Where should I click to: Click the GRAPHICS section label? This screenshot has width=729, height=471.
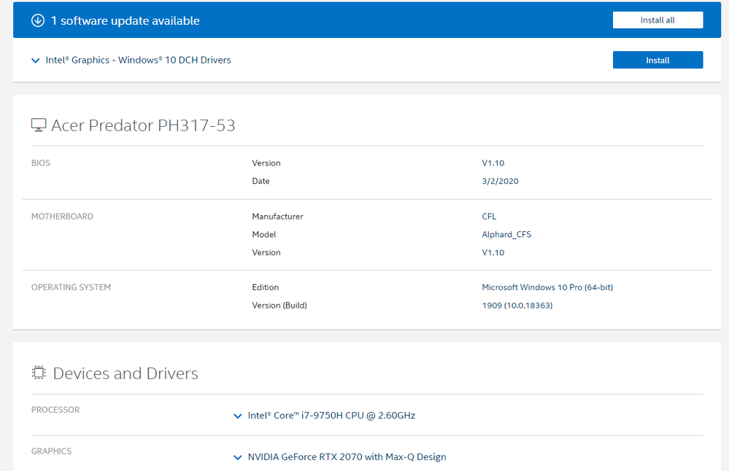(x=51, y=451)
